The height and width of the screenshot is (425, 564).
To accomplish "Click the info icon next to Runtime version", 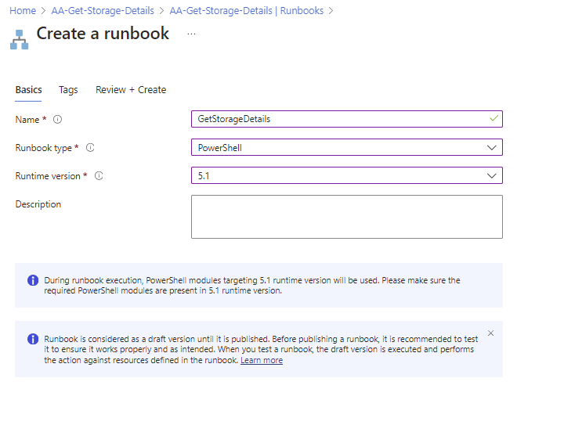I will 99,175.
